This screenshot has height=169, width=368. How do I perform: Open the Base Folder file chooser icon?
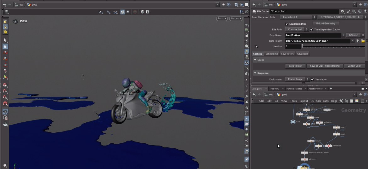(363, 41)
